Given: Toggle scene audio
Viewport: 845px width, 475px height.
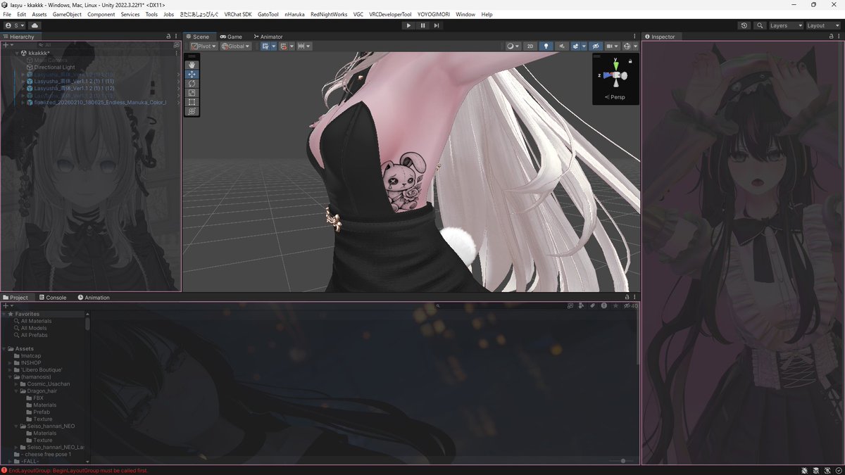Looking at the screenshot, I should (562, 46).
